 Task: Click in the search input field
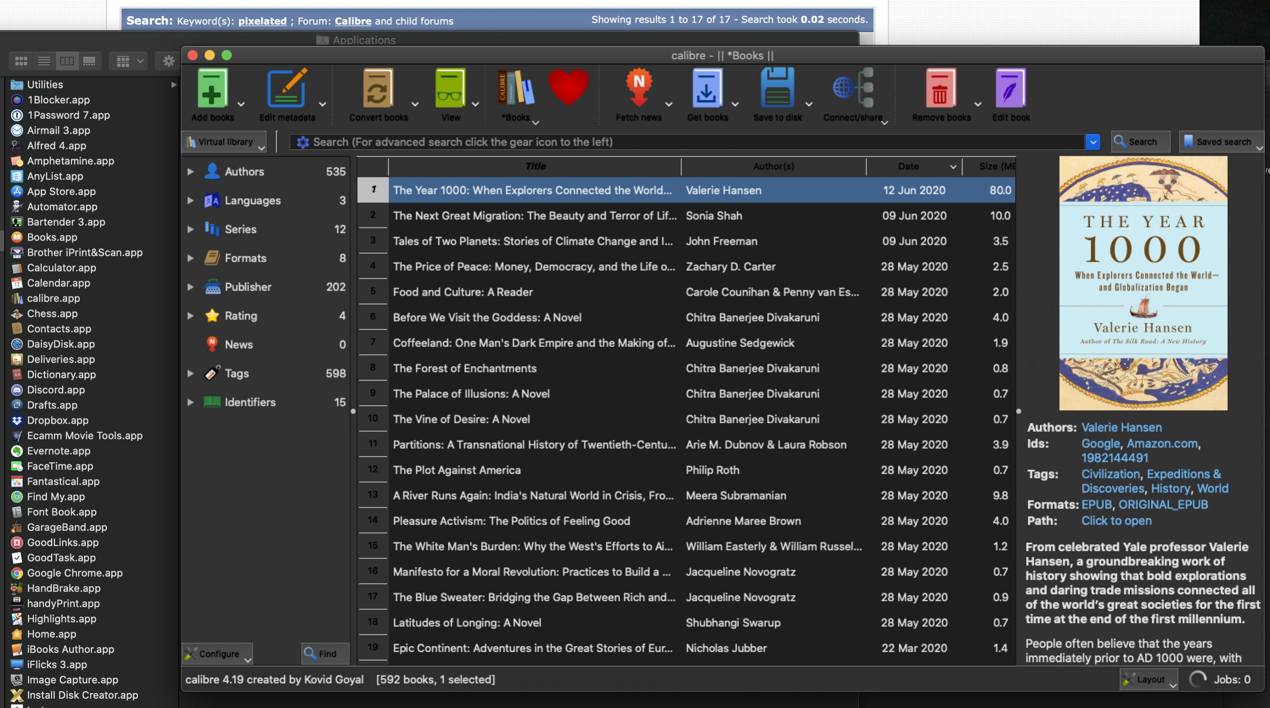pos(690,143)
